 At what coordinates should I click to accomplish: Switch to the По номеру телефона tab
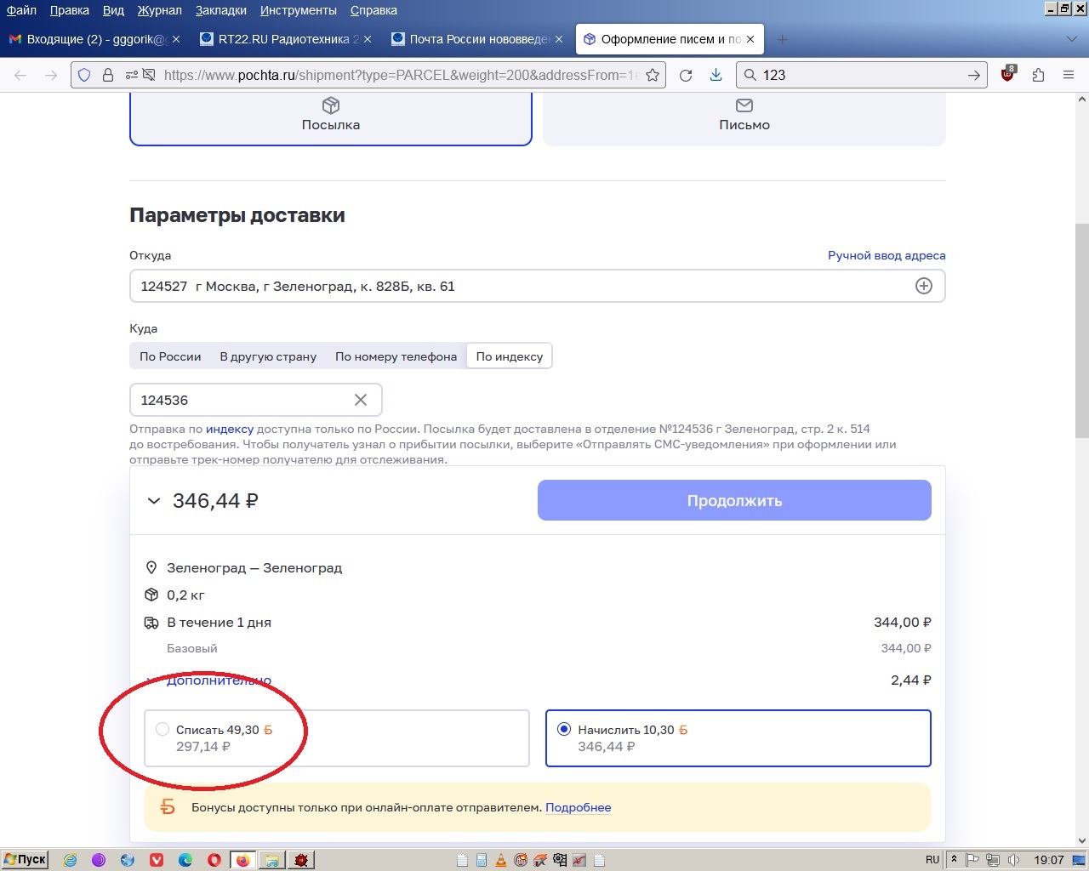tap(396, 356)
